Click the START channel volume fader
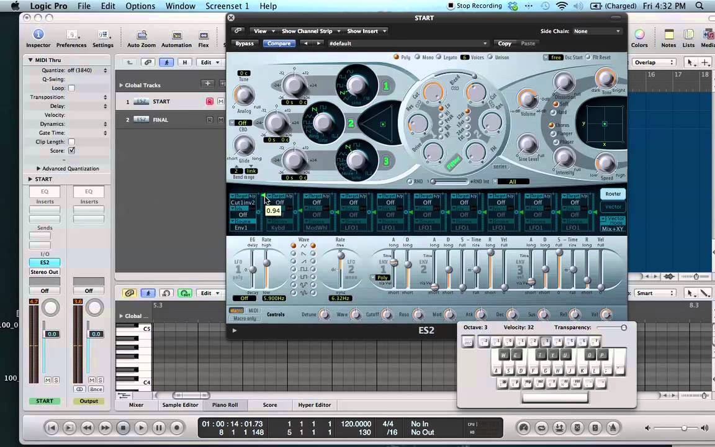Image resolution: width=715 pixels, height=447 pixels. coord(52,334)
